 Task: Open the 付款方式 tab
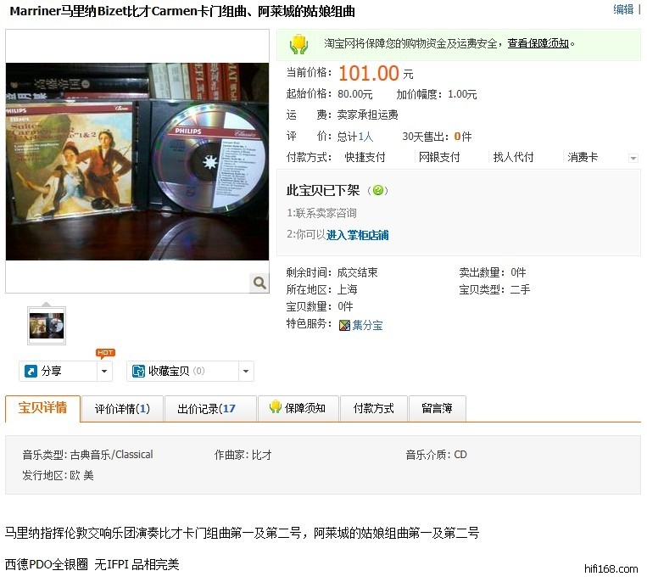coord(374,409)
